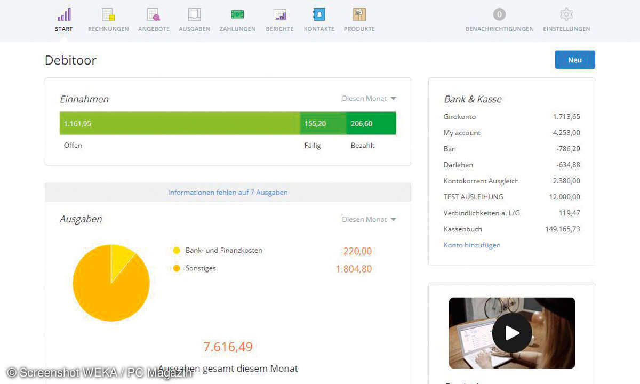
Task: Expand Diesen Monat dropdown in Ausgaben panel
Action: 369,219
